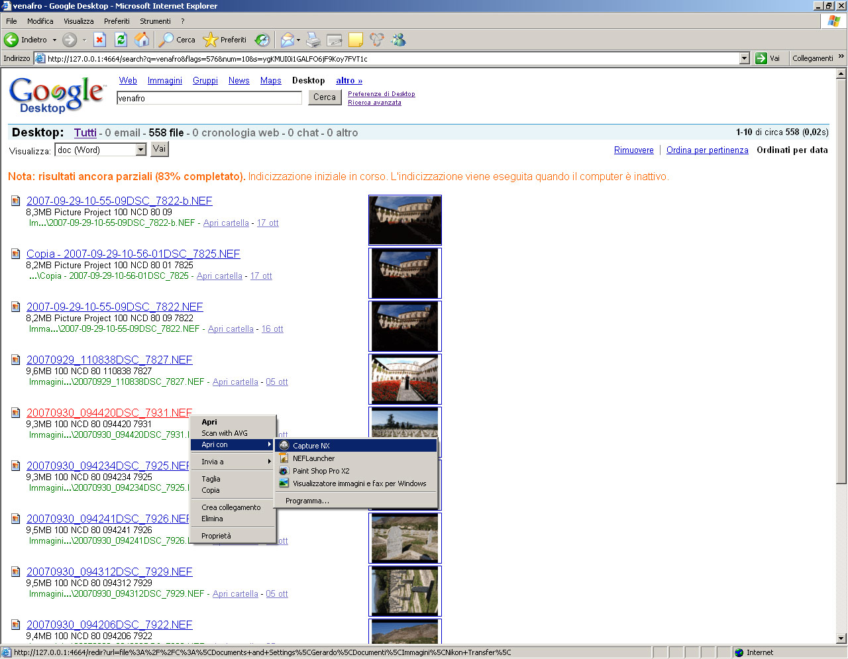Choose Paint Shop Pro X2 from submenu

coord(356,471)
